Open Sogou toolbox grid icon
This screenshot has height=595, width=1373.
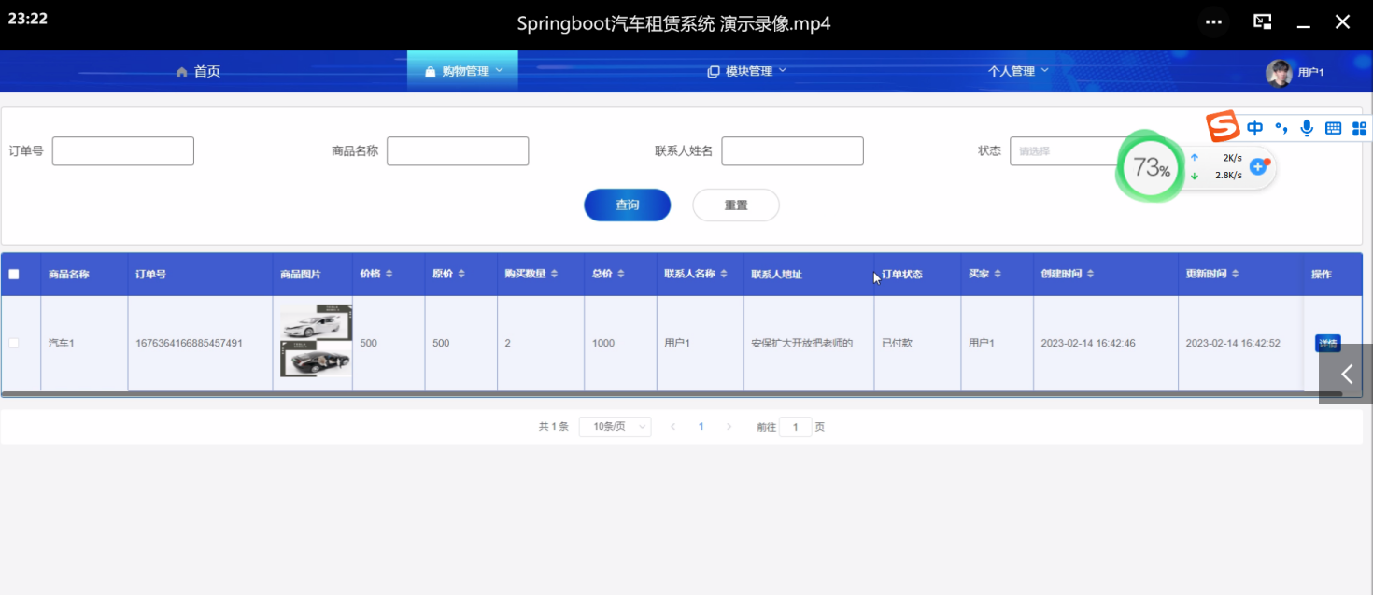[x=1359, y=128]
